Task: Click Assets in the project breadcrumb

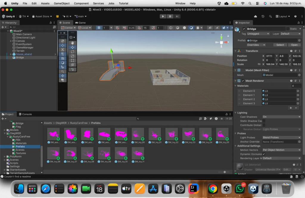Action: [48, 123]
